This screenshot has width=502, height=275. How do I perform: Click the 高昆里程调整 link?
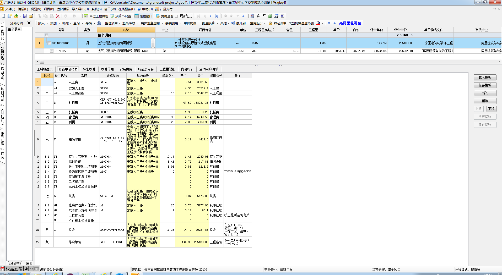(x=350, y=23)
